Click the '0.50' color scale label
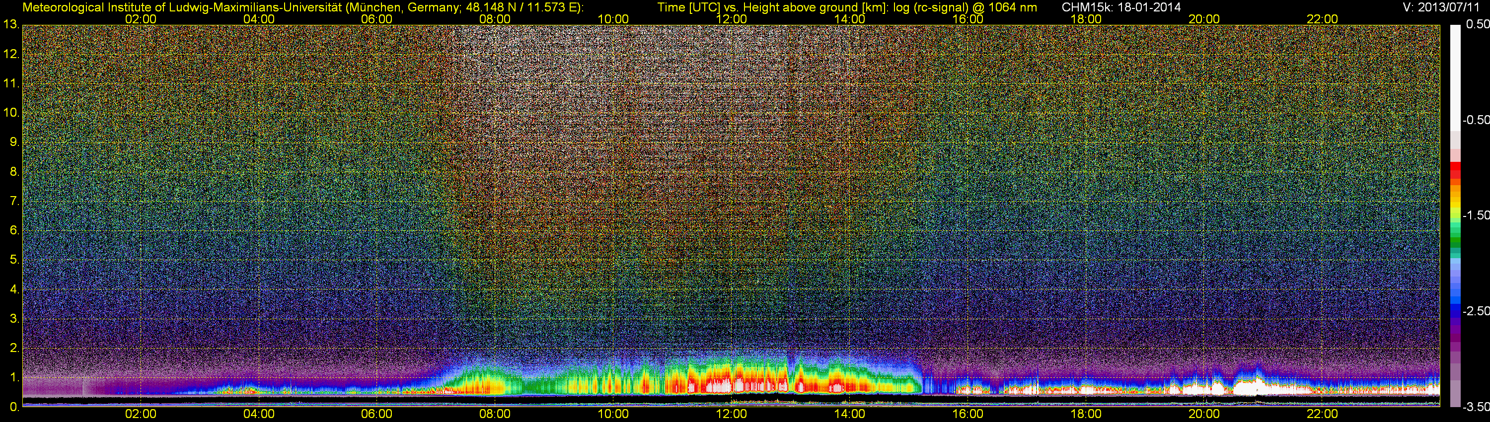This screenshot has height=422, width=1490. pos(1477,24)
